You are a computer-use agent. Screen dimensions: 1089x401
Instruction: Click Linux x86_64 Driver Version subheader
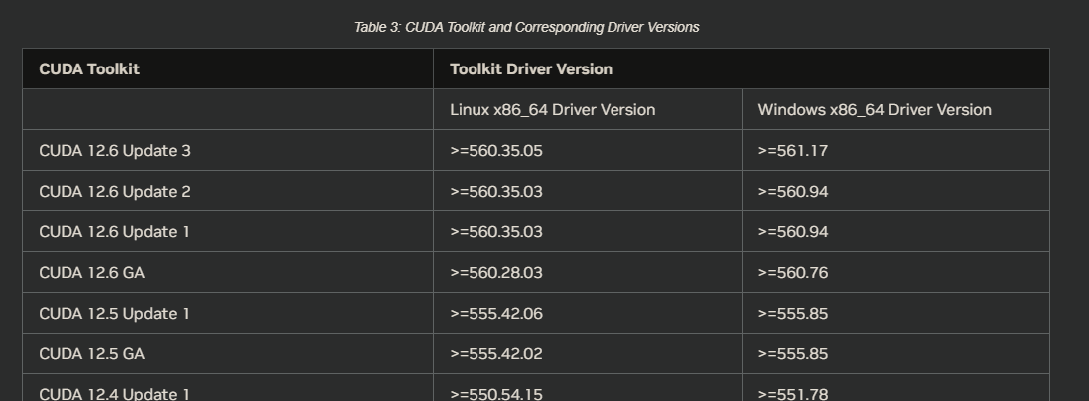553,110
